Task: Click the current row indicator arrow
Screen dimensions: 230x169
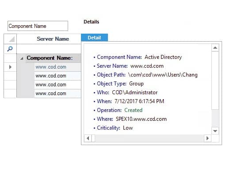Action: (10, 67)
